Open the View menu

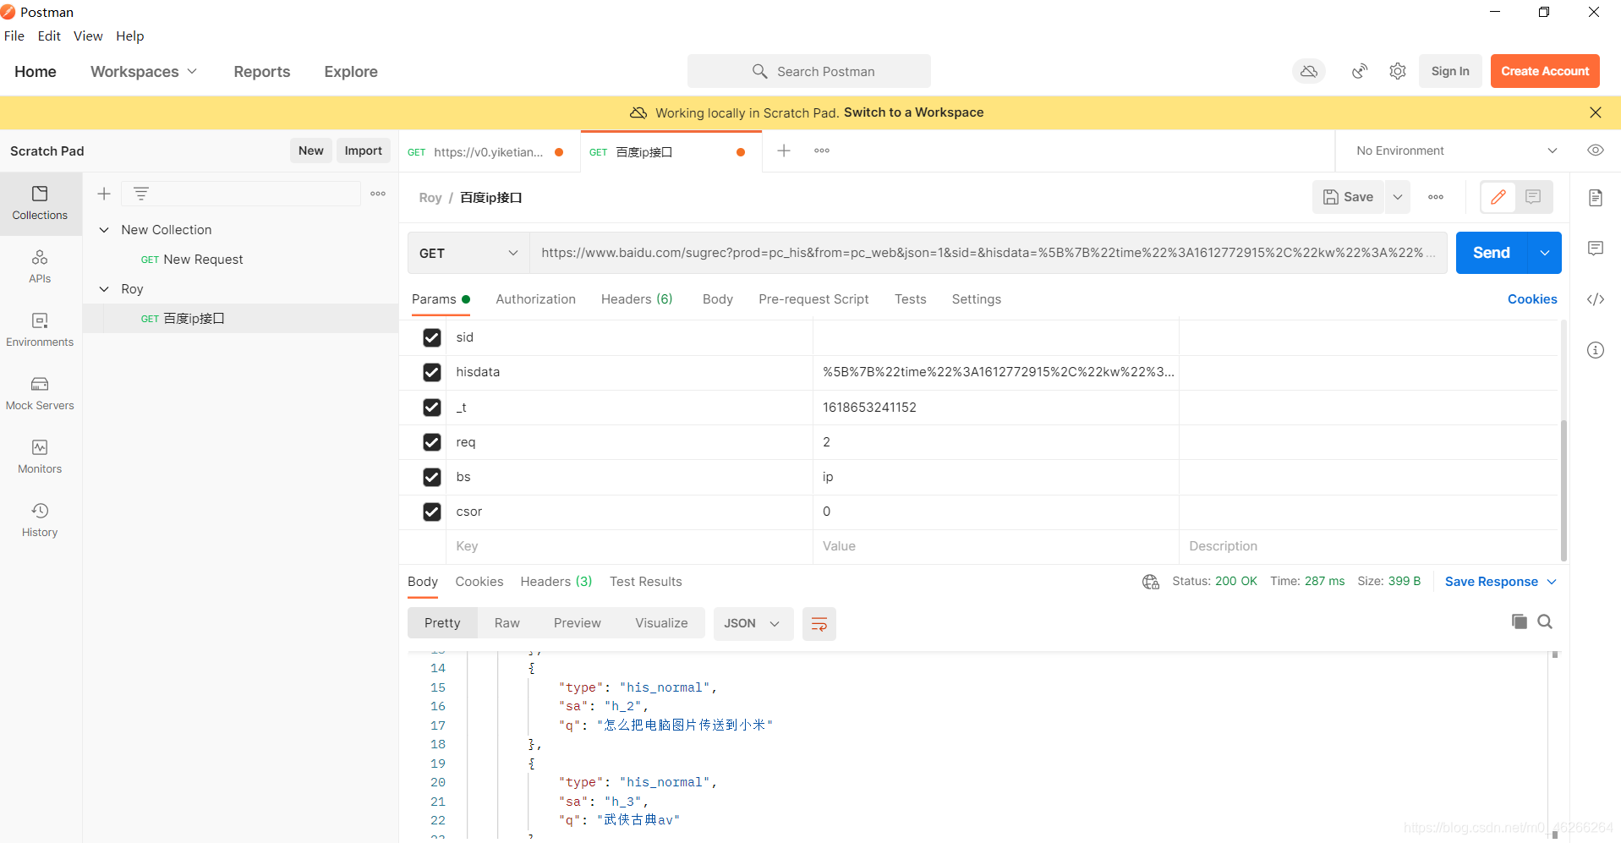point(88,36)
